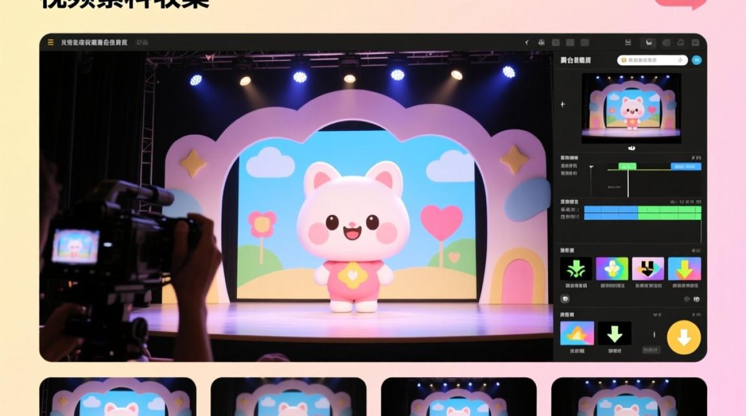The height and width of the screenshot is (416, 746).
Task: Click the white playhead line under the green clip
Action: (628, 183)
